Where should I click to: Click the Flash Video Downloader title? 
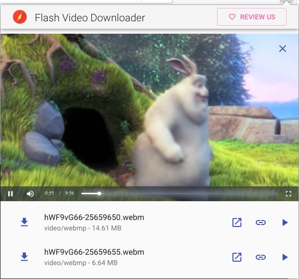pos(90,18)
